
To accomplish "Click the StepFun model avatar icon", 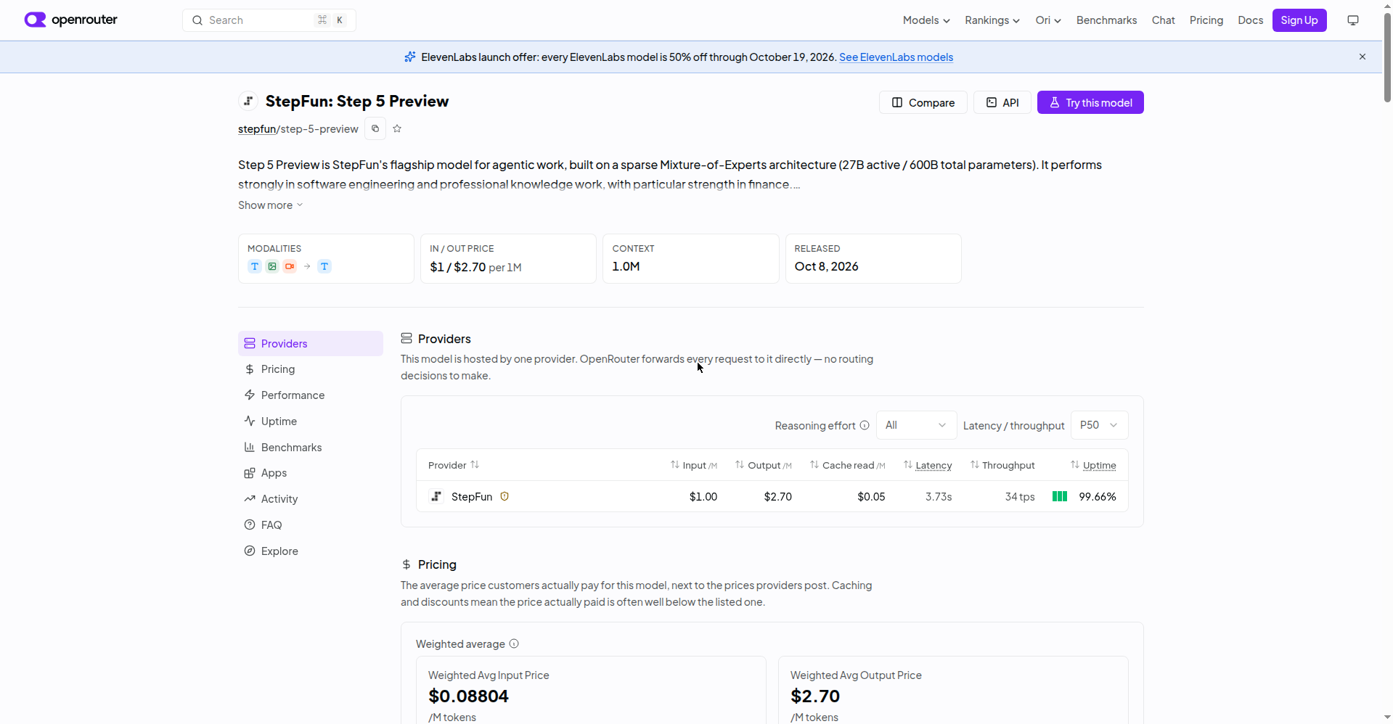I will 248,101.
